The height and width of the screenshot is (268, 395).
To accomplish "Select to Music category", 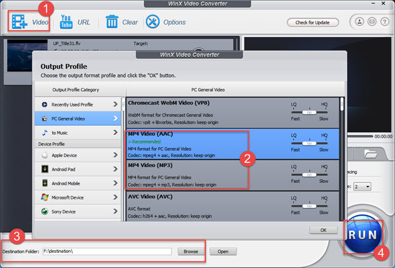I will point(78,132).
